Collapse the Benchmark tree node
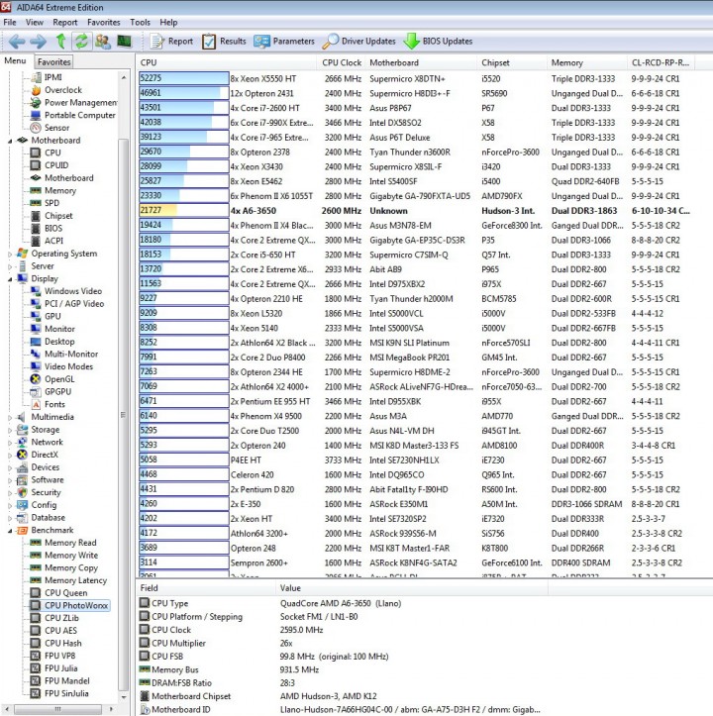This screenshot has height=716, width=713. coord(10,531)
